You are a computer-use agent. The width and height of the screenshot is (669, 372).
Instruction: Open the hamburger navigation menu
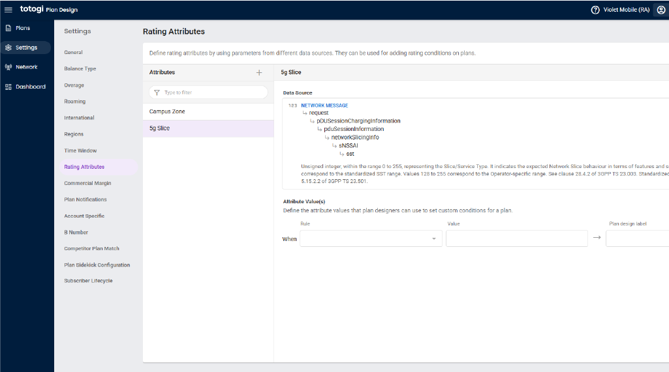pos(8,10)
